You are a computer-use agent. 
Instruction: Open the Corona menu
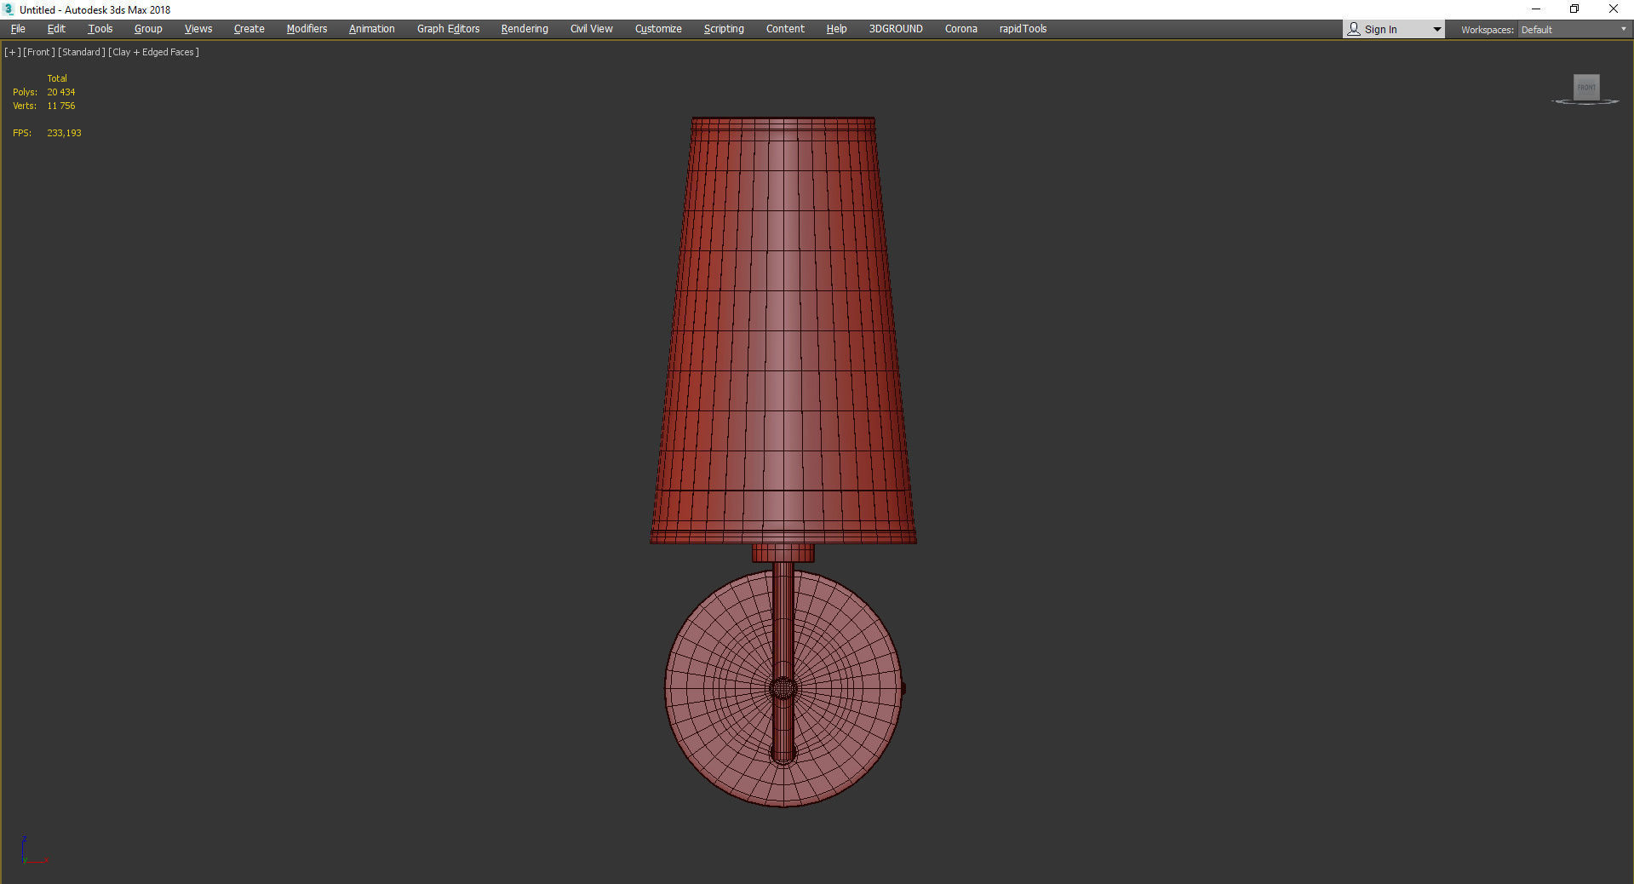pos(960,29)
